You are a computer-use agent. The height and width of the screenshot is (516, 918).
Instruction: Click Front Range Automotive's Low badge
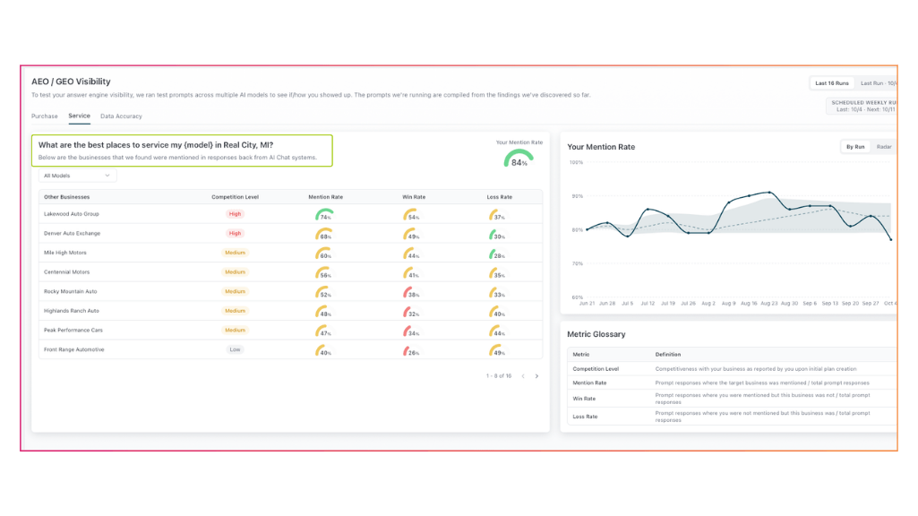[x=235, y=349]
